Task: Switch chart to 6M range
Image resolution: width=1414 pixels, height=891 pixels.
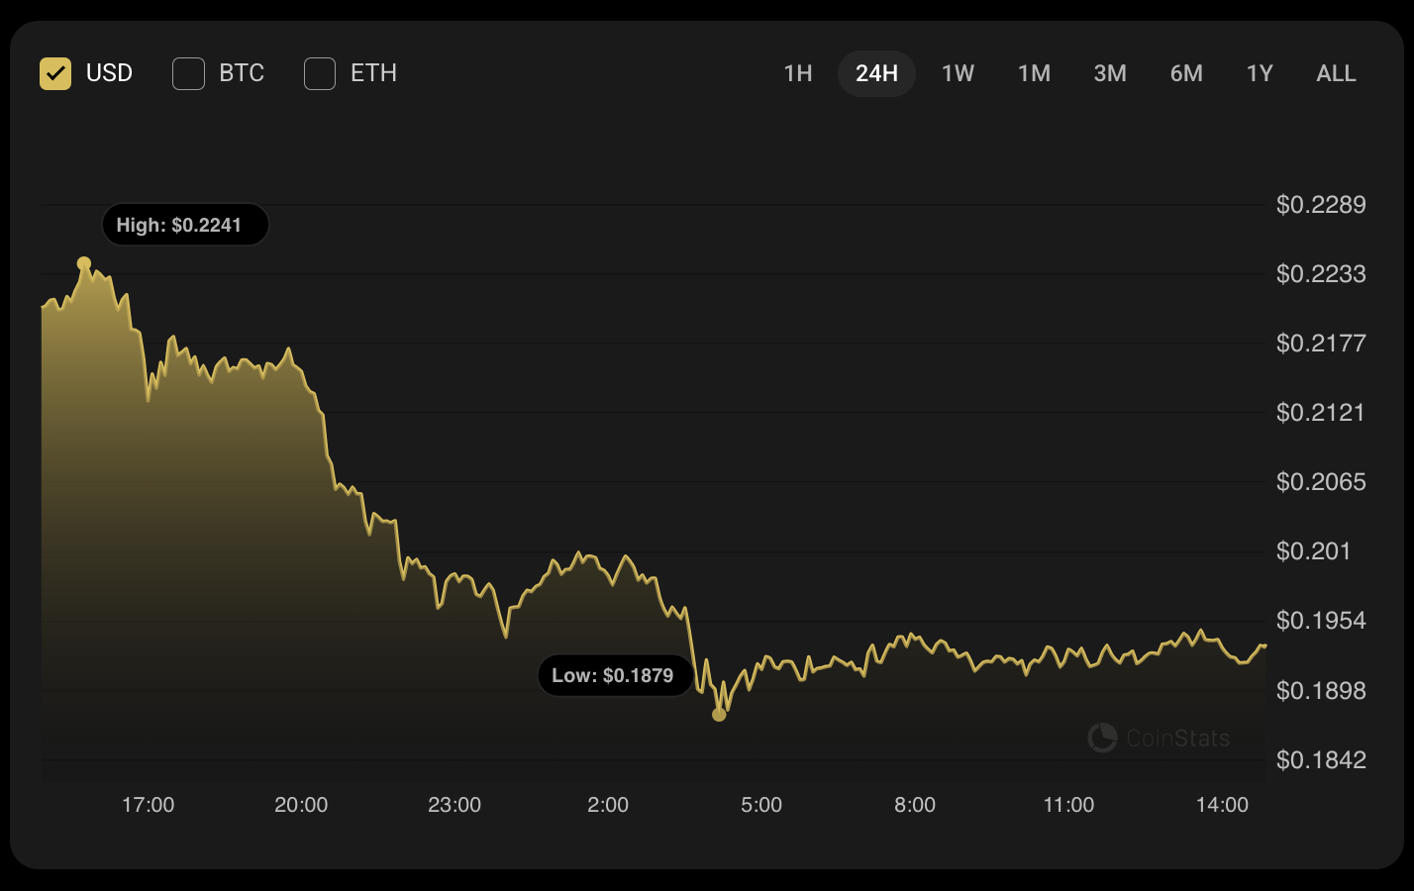Action: point(1186,73)
